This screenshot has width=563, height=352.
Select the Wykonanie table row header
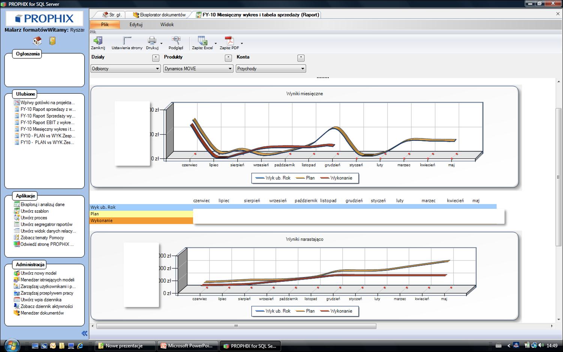(141, 220)
